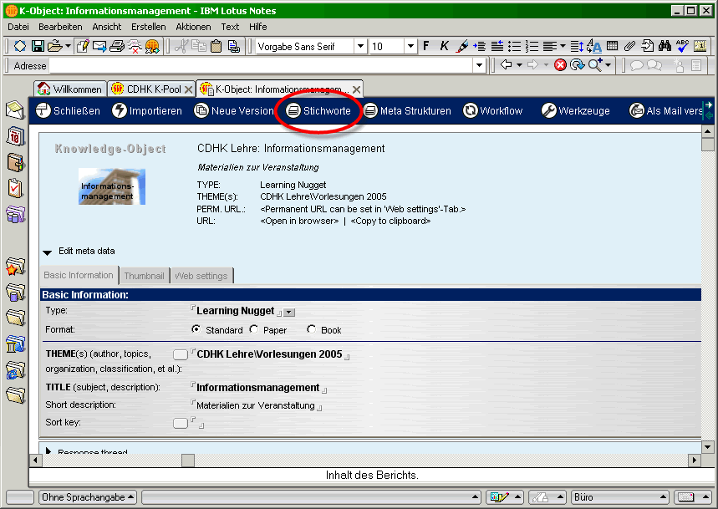
Task: Switch to the Web settings tab
Action: point(201,276)
